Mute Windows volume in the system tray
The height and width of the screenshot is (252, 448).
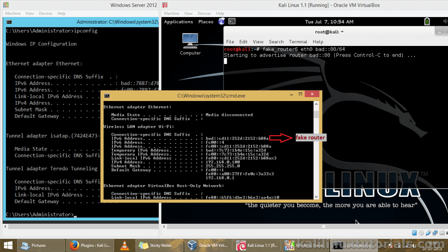tap(413, 245)
